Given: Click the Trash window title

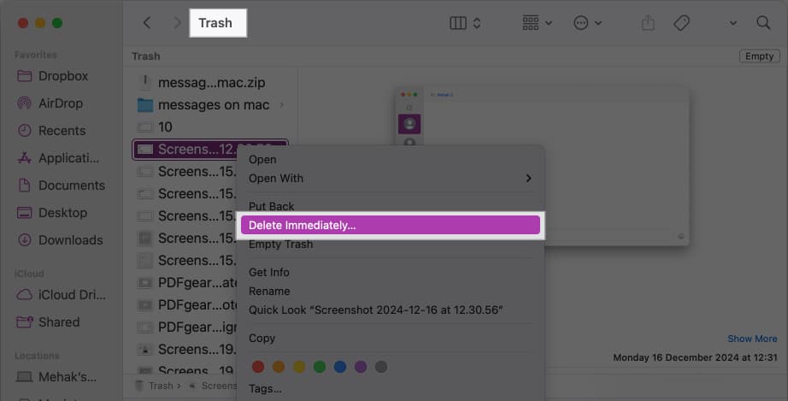Looking at the screenshot, I should click(215, 23).
